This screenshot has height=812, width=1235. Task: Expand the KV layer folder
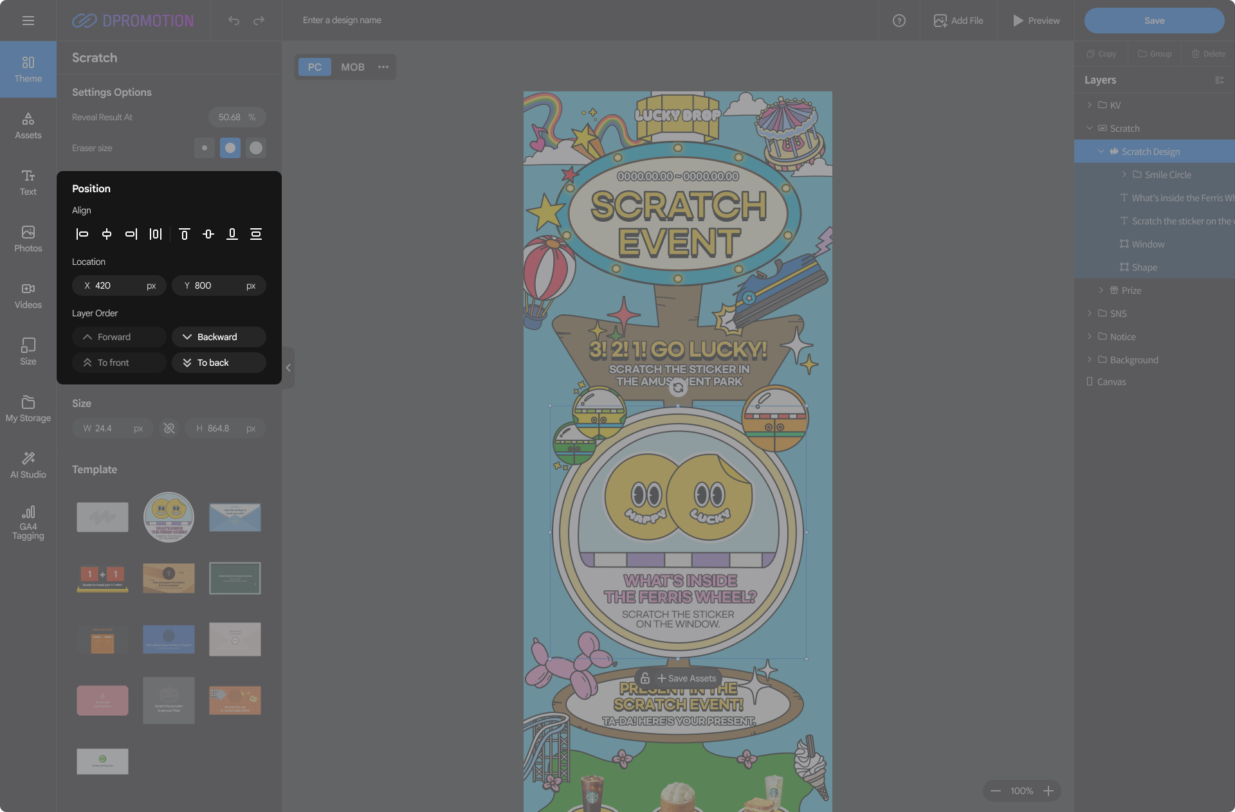pos(1090,105)
